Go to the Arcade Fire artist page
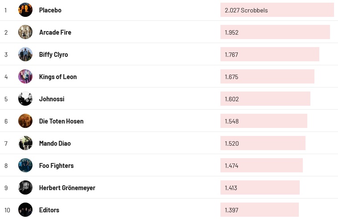The height and width of the screenshot is (219, 338). tap(55, 32)
